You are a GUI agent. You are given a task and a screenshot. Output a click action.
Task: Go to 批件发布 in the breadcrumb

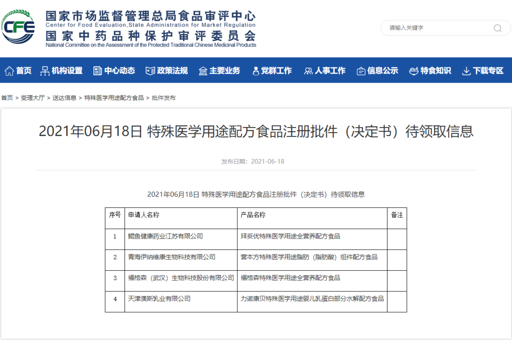pyautogui.click(x=164, y=98)
